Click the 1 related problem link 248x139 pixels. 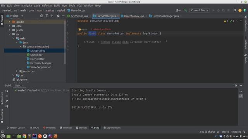pyautogui.click(x=101, y=29)
